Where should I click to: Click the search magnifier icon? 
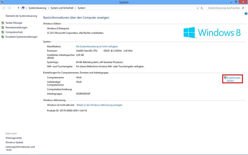(x=243, y=8)
